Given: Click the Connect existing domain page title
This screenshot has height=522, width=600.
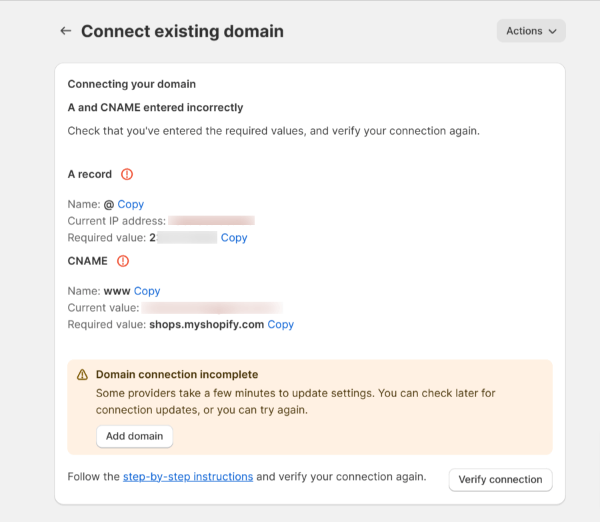Looking at the screenshot, I should pyautogui.click(x=182, y=31).
